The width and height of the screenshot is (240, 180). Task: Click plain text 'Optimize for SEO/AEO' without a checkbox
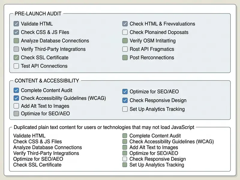38,159
